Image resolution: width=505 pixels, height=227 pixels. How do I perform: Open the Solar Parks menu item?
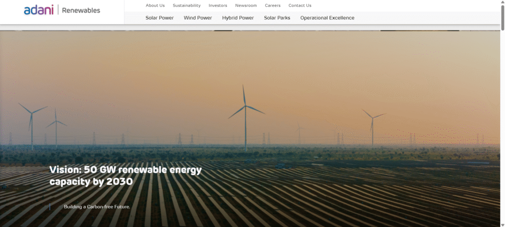pos(277,18)
